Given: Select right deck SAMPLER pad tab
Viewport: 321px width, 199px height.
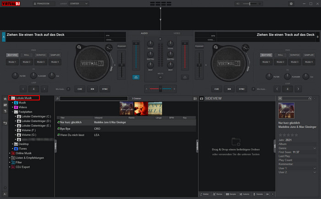Looking at the screenshot, I should coord(309,55).
